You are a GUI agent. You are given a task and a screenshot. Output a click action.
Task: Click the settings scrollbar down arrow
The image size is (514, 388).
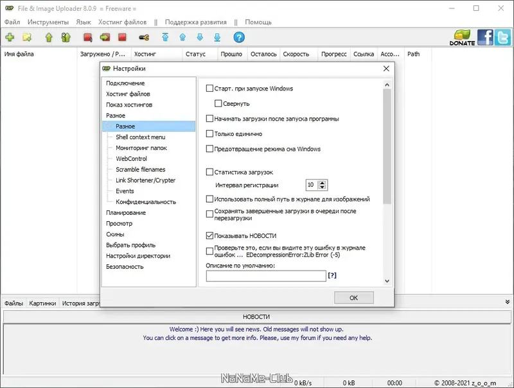[387, 281]
